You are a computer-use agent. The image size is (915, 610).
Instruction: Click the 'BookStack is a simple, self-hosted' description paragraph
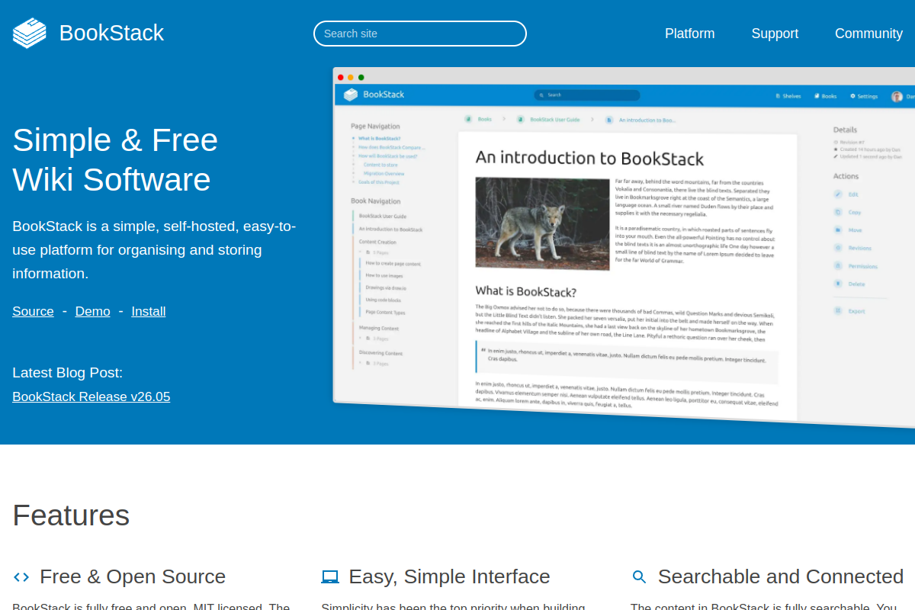tap(154, 250)
